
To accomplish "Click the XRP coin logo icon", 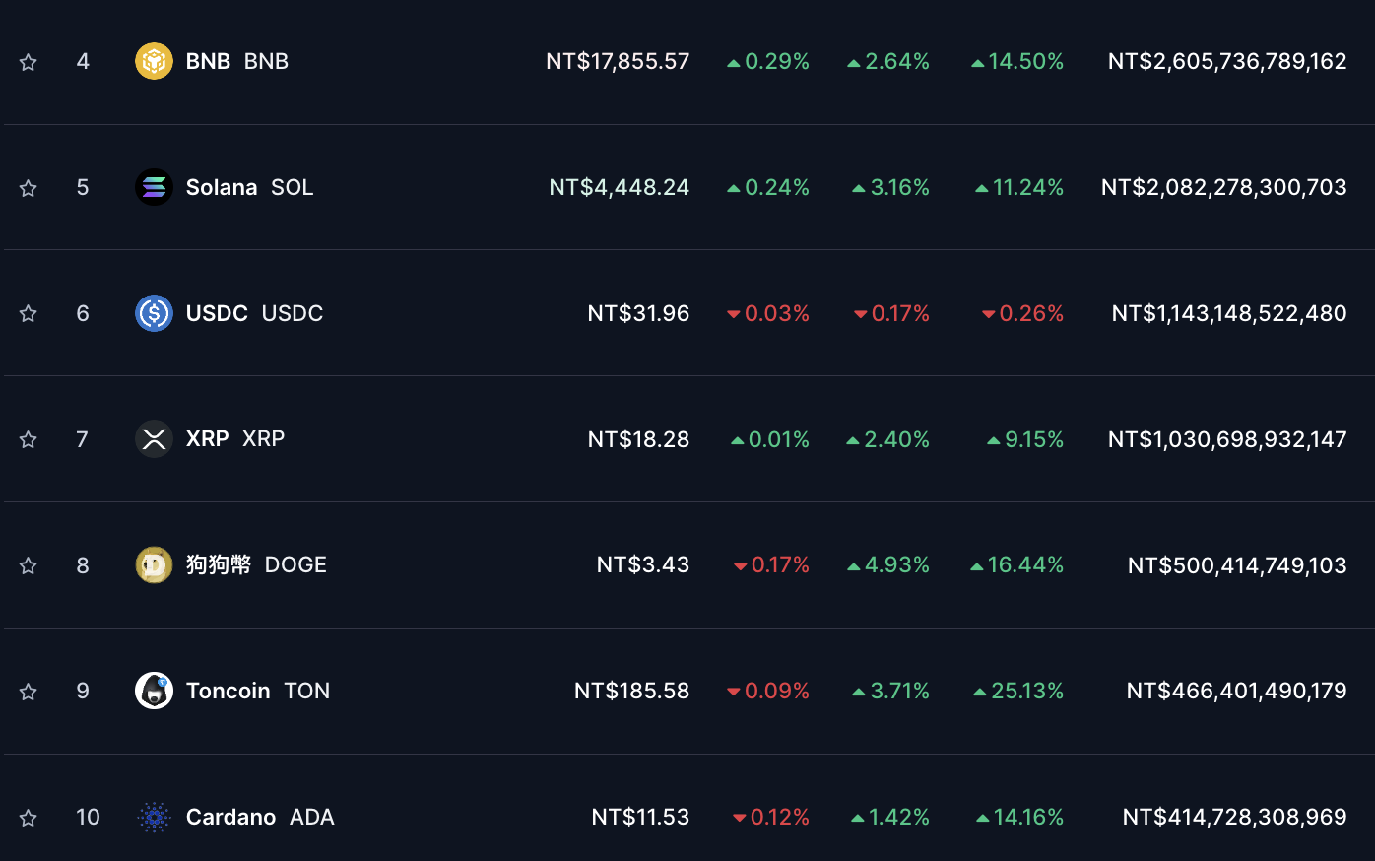I will point(154,439).
